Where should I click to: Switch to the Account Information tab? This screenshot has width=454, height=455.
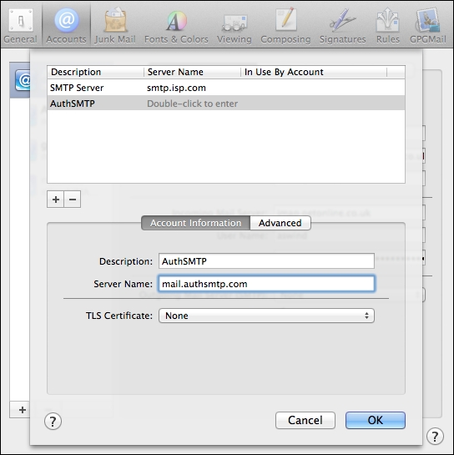[x=195, y=223]
